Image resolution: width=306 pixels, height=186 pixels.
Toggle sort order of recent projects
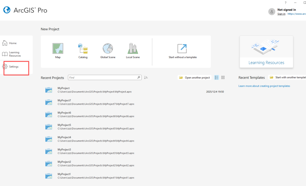pos(146,77)
